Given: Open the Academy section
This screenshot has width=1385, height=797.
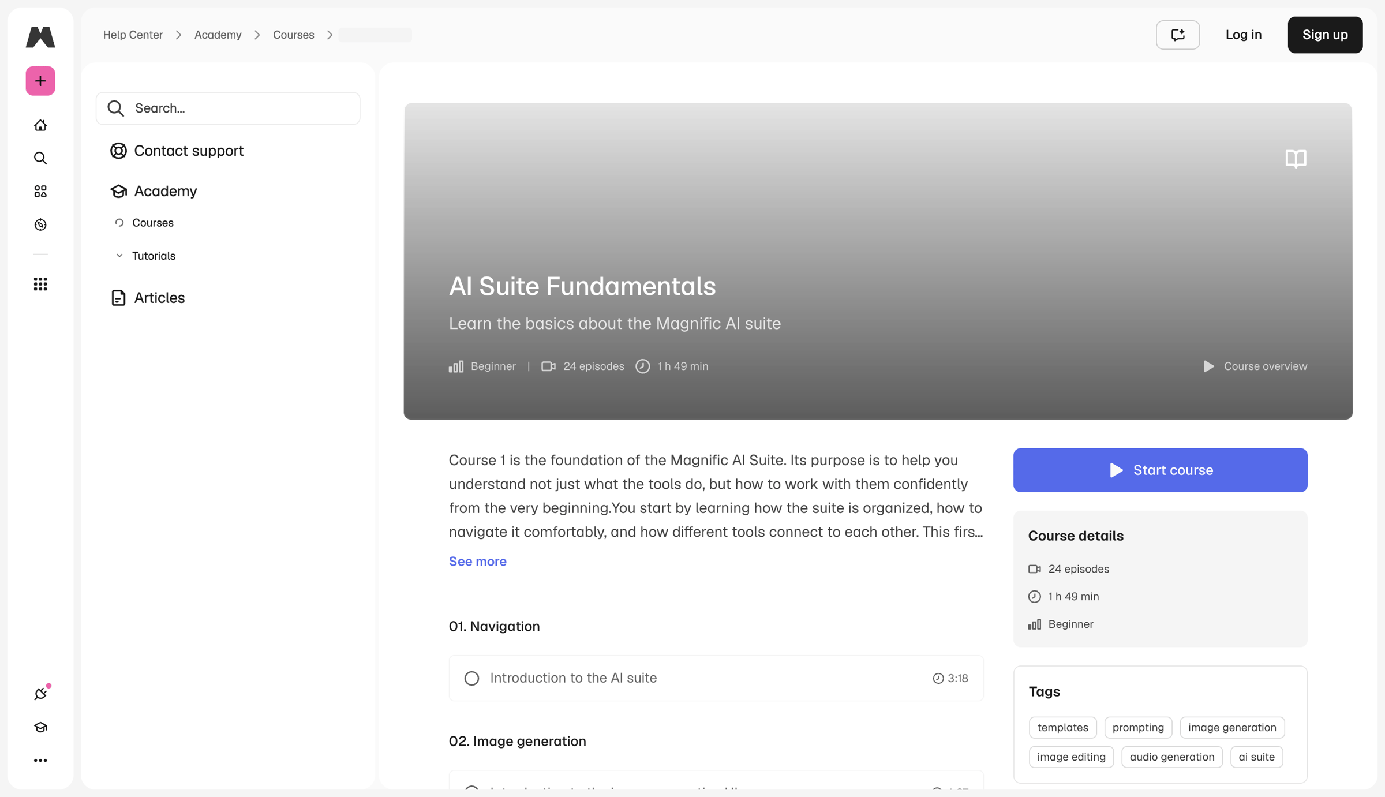Looking at the screenshot, I should click(x=166, y=191).
